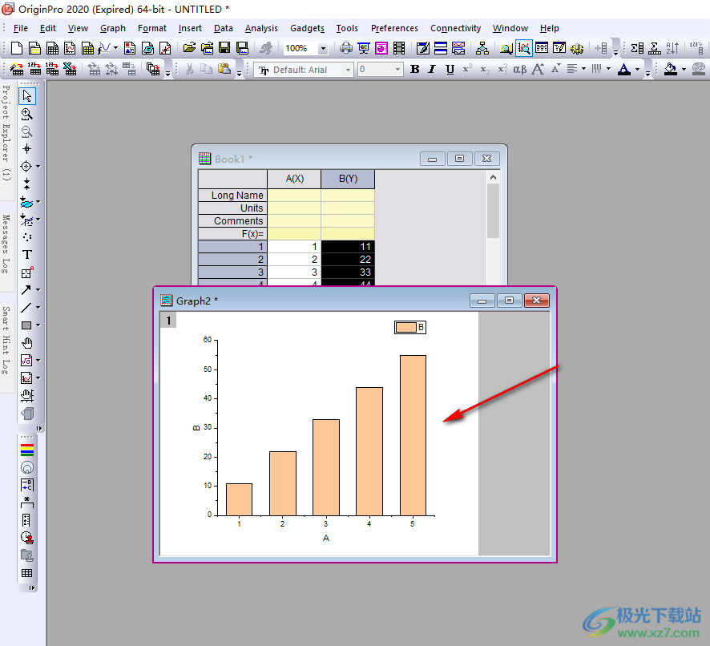
Task: Click the Long Name cell under A(X)
Action: [x=294, y=196]
